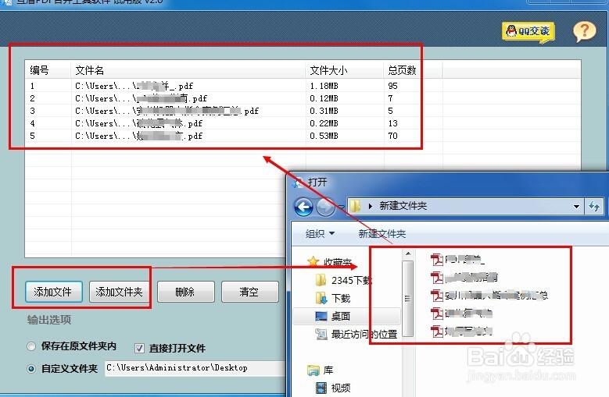
Task: Select file row 1 with size 1.18MB
Action: 303,86
